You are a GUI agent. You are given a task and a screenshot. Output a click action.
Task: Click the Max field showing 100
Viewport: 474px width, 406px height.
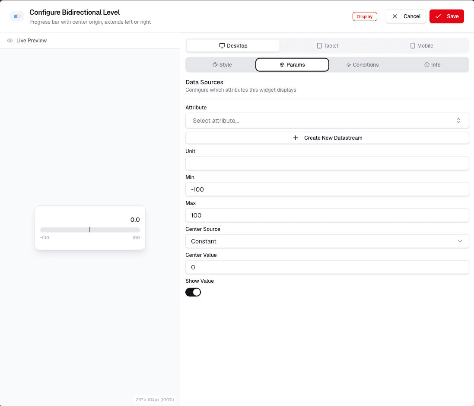327,215
